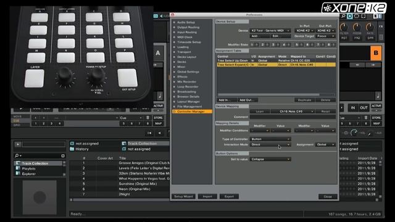Adjust the Feedback FX knob
The width and height of the screenshot is (395, 222).
pyautogui.click(x=357, y=27)
